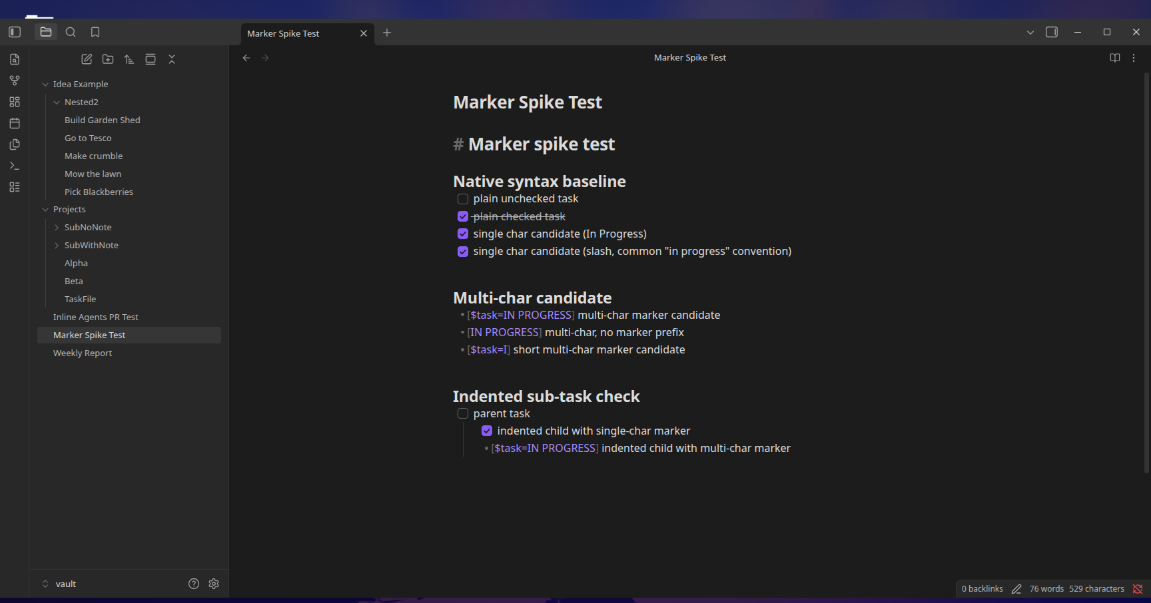This screenshot has width=1151, height=603.
Task: Open daily note calendar ribbon icon
Action: [x=15, y=123]
